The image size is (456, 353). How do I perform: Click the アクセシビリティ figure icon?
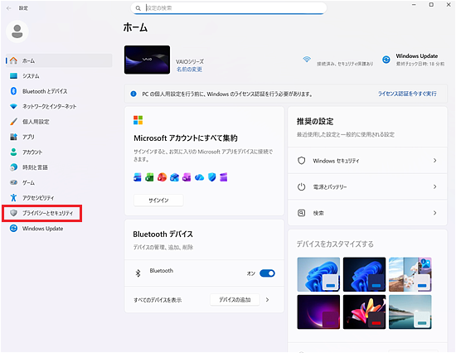click(13, 198)
